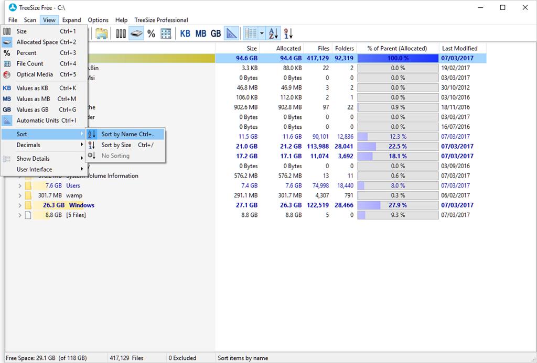Screen dimensions: 537x363
Task: Click the 0 Excluded status entry
Action: click(x=182, y=358)
